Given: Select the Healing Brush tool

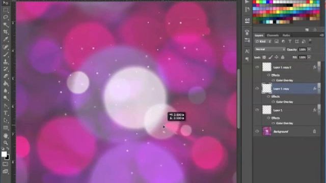Looking at the screenshot, I should tap(6, 47).
